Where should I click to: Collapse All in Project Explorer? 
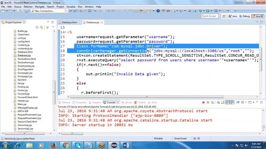[37, 27]
